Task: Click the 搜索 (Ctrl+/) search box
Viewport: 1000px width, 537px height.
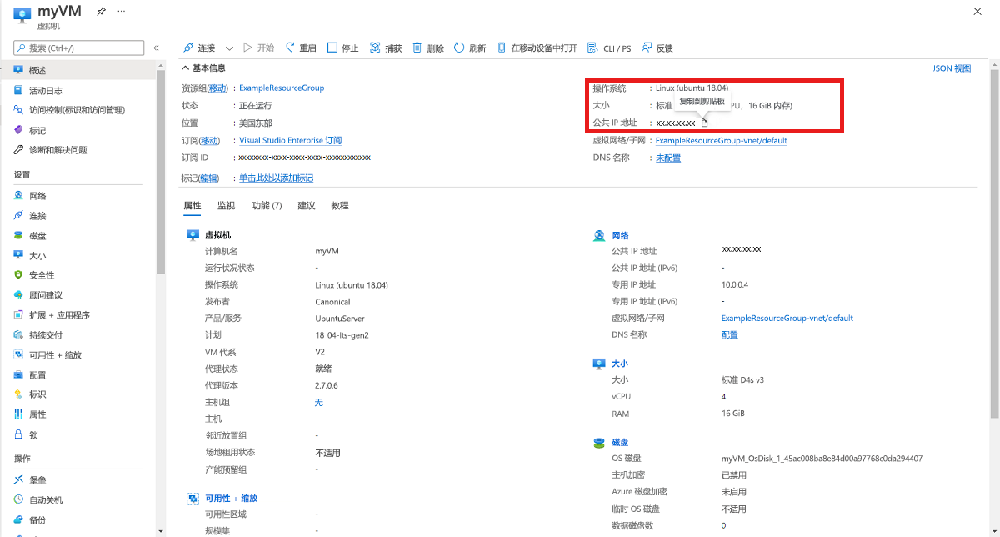Action: [77, 48]
